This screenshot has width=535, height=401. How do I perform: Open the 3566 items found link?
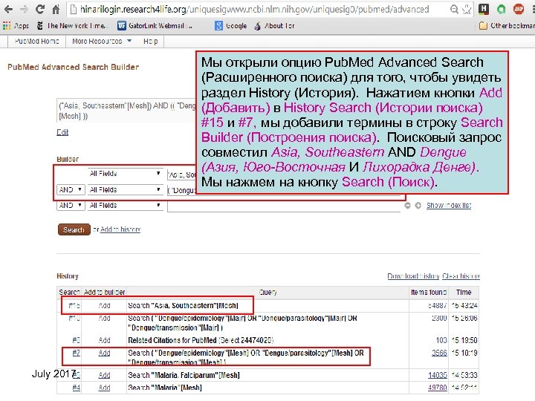439,353
